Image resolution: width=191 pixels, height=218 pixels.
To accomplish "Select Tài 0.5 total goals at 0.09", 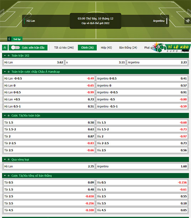I will [49, 182].
